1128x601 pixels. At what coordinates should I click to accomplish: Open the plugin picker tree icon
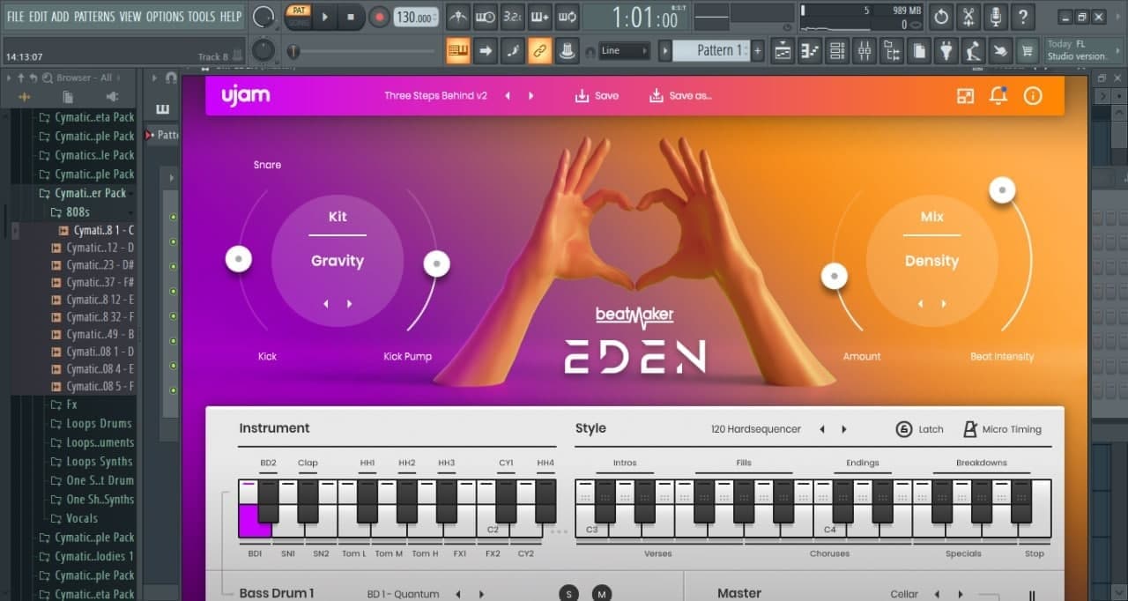click(892, 50)
